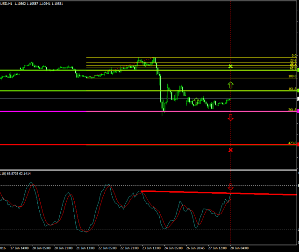
Task: Click the white current price marker on right axis
Action: (298, 99)
